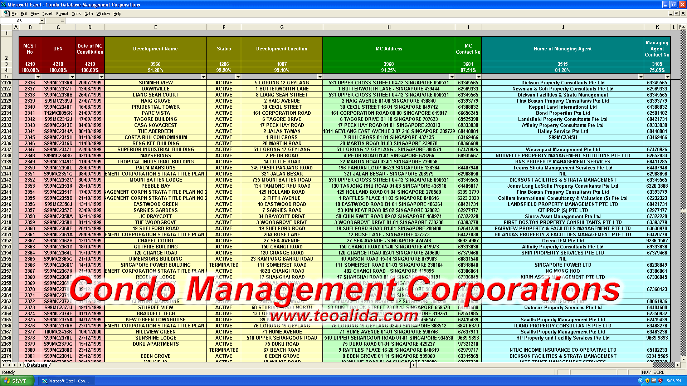This screenshot has height=386, width=687.
Task: Open Date of MC Constitution filter dropdown
Action: coord(102,77)
